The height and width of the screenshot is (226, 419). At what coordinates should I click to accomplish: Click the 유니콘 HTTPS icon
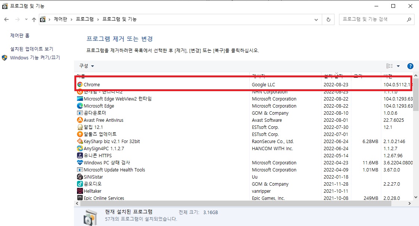pos(80,155)
